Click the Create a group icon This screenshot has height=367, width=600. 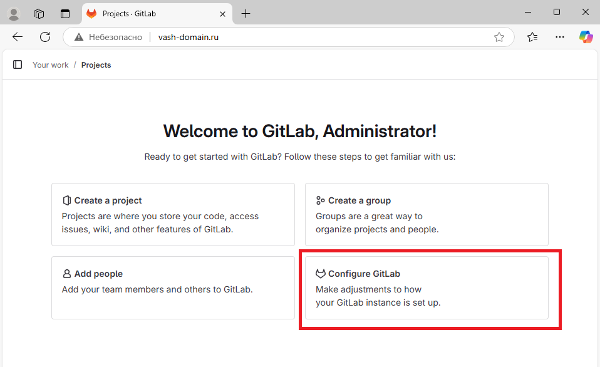coord(320,200)
